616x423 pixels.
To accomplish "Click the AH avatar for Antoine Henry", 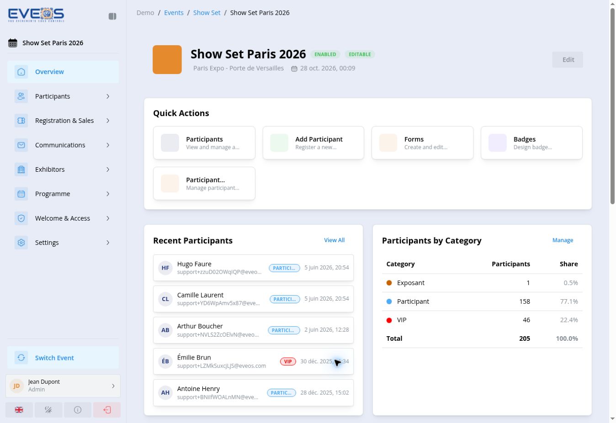I will [165, 392].
